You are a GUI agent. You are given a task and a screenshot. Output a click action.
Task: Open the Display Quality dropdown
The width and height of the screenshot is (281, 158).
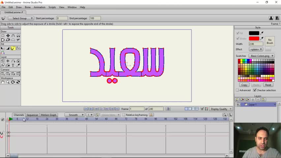coord(221,109)
